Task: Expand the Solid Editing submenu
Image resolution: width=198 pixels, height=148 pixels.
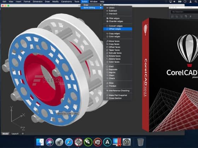Action: [92, 8]
